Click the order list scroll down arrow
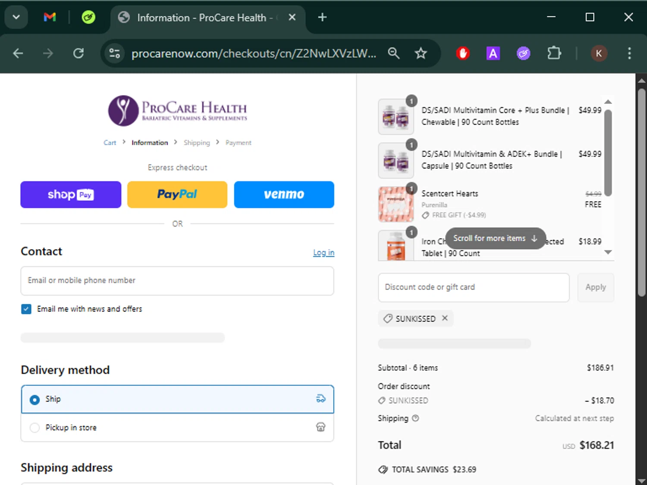 coord(608,252)
